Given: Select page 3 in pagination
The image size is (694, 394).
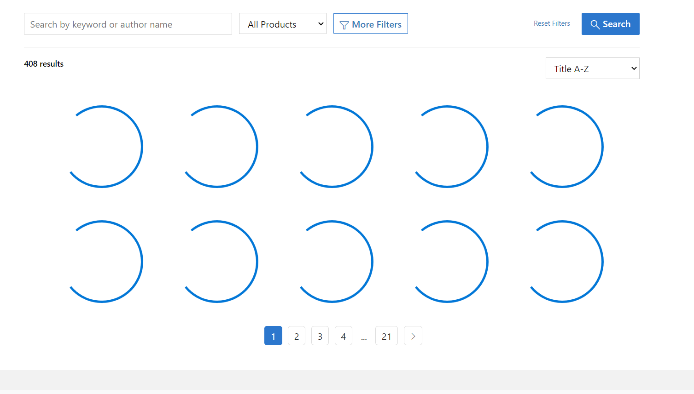Looking at the screenshot, I should (x=320, y=336).
